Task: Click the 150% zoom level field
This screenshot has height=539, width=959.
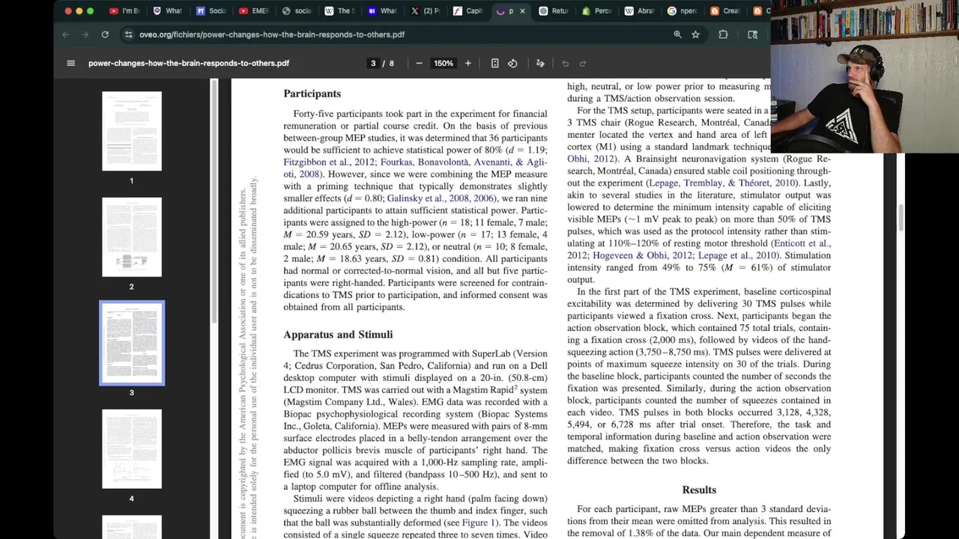Action: tap(444, 64)
